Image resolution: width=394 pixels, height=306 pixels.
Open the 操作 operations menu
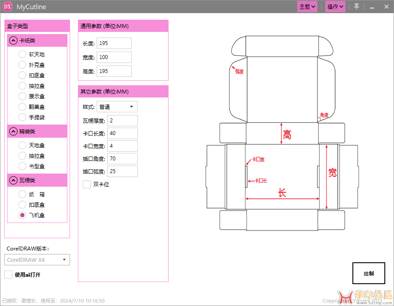(x=335, y=7)
